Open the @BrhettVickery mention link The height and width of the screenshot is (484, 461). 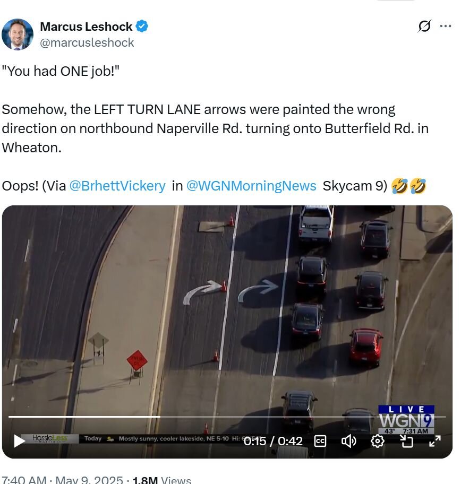(117, 186)
